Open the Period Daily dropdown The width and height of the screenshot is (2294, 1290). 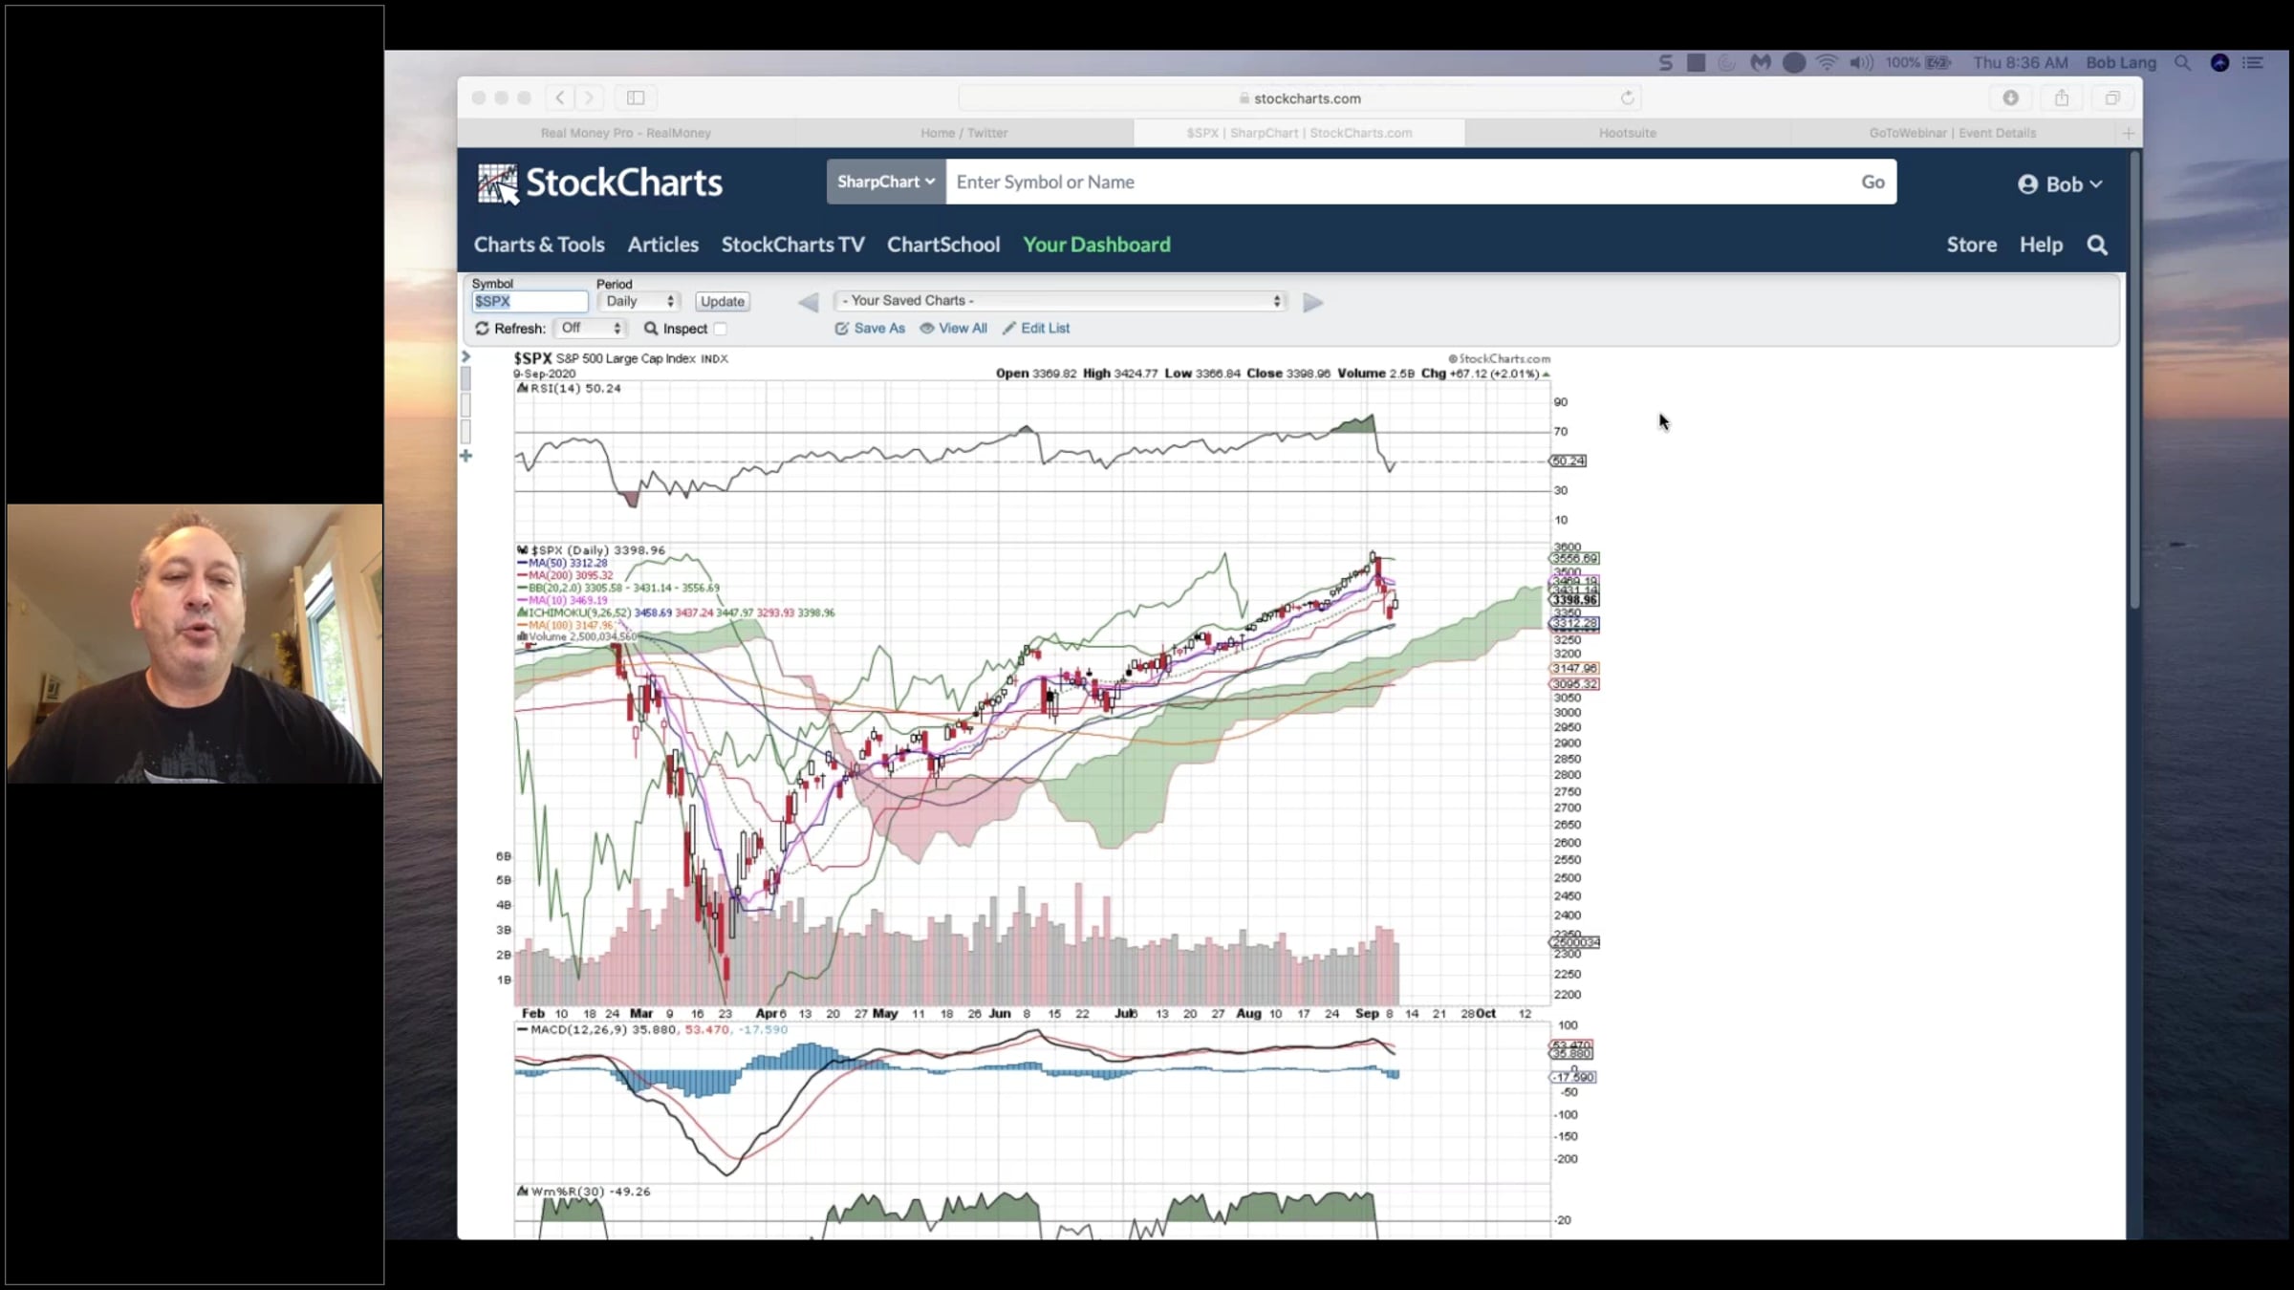[x=638, y=301]
